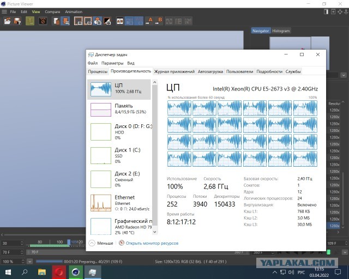Click the green upload icon in Picture Viewer toolbar

tap(30, 21)
